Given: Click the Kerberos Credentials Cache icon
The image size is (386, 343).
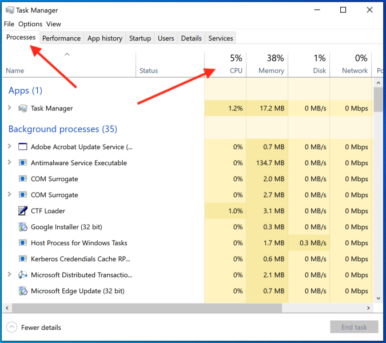Looking at the screenshot, I should coord(23,259).
